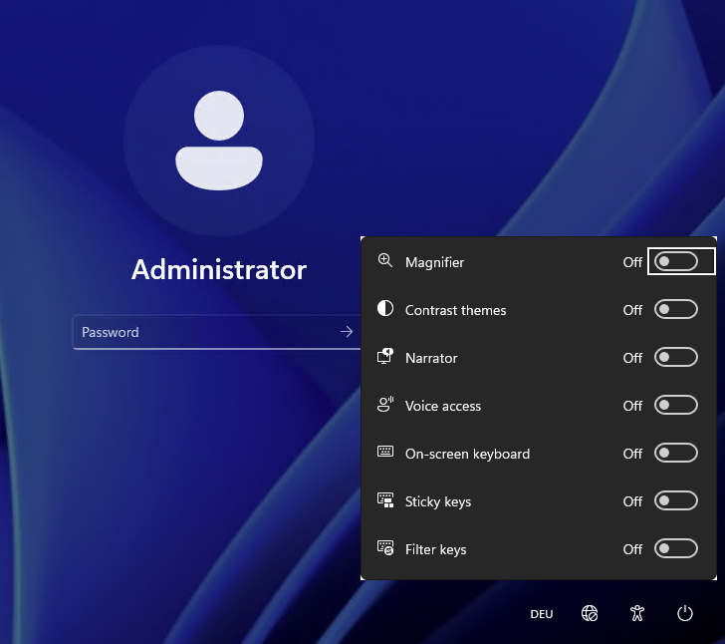
Task: Click the Magnifier icon
Action: click(x=384, y=260)
